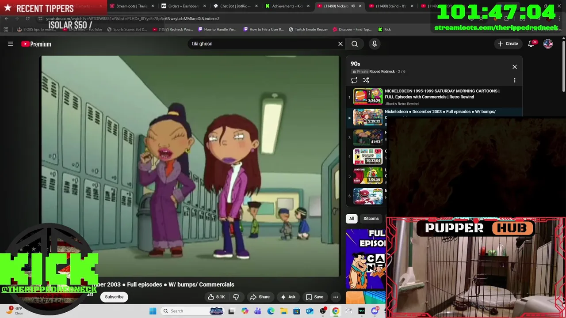Open 'How to File a User R...' bookmark
Screen dimensions: 566x318
coord(264,30)
